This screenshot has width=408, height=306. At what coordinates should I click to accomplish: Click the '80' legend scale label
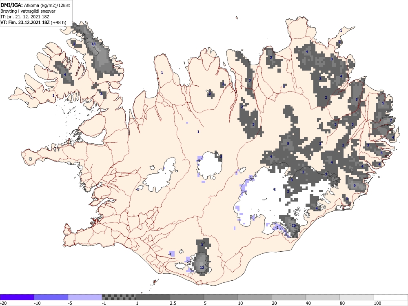point(343,303)
